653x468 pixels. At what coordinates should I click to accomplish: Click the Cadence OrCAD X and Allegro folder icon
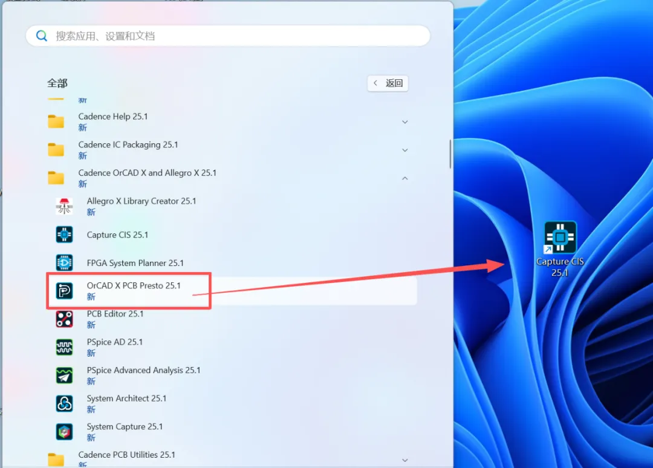tap(56, 178)
